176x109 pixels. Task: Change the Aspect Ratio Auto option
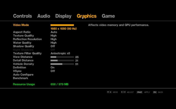pos(54,32)
